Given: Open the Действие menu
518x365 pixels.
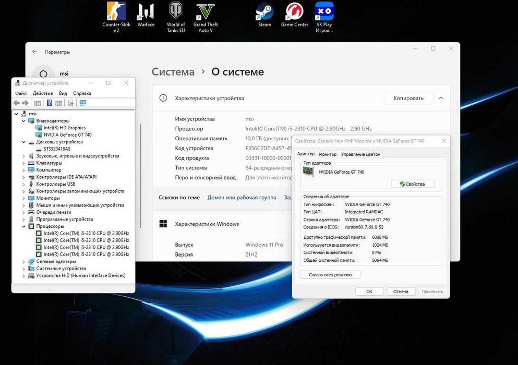Looking at the screenshot, I should coord(43,93).
